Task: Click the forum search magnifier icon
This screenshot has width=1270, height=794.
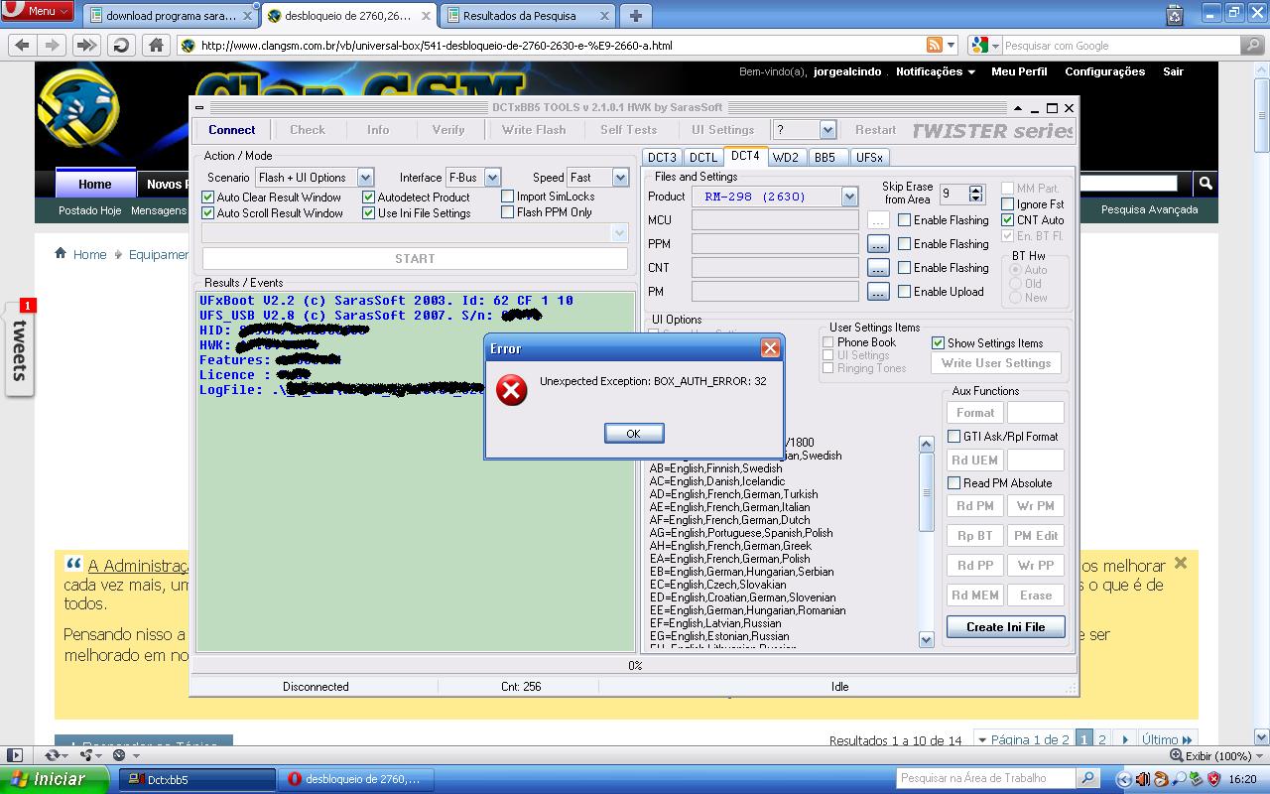Action: (x=1205, y=183)
